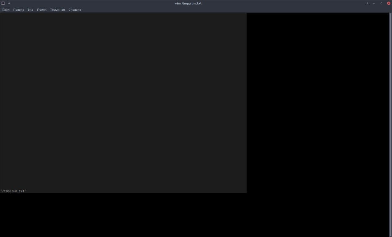The height and width of the screenshot is (237, 392).
Task: Click the window title vim /tmp/run.txt
Action: (188, 3)
